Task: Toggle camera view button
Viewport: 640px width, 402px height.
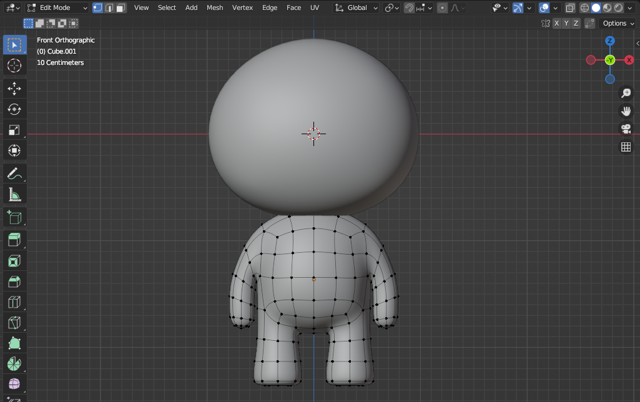Action: tap(626, 129)
